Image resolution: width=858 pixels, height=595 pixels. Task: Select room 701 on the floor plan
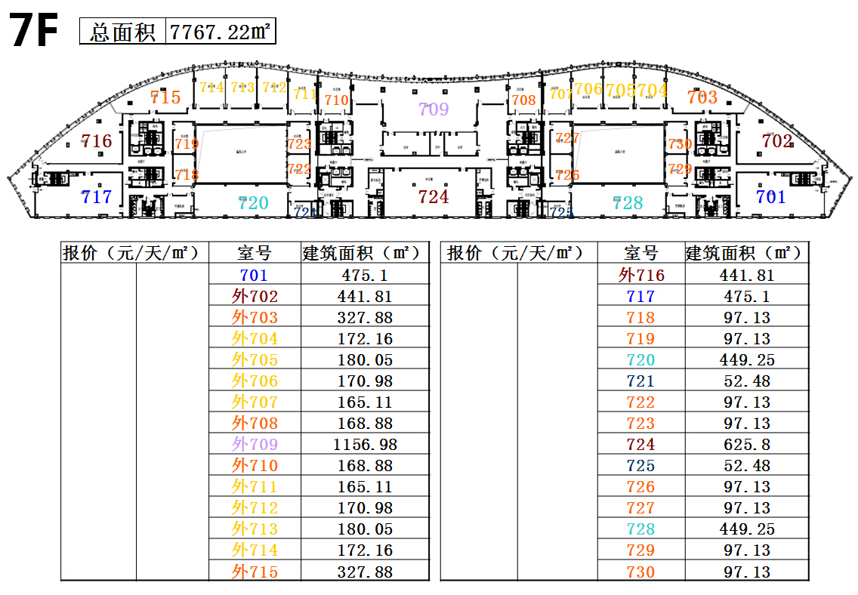point(771,197)
